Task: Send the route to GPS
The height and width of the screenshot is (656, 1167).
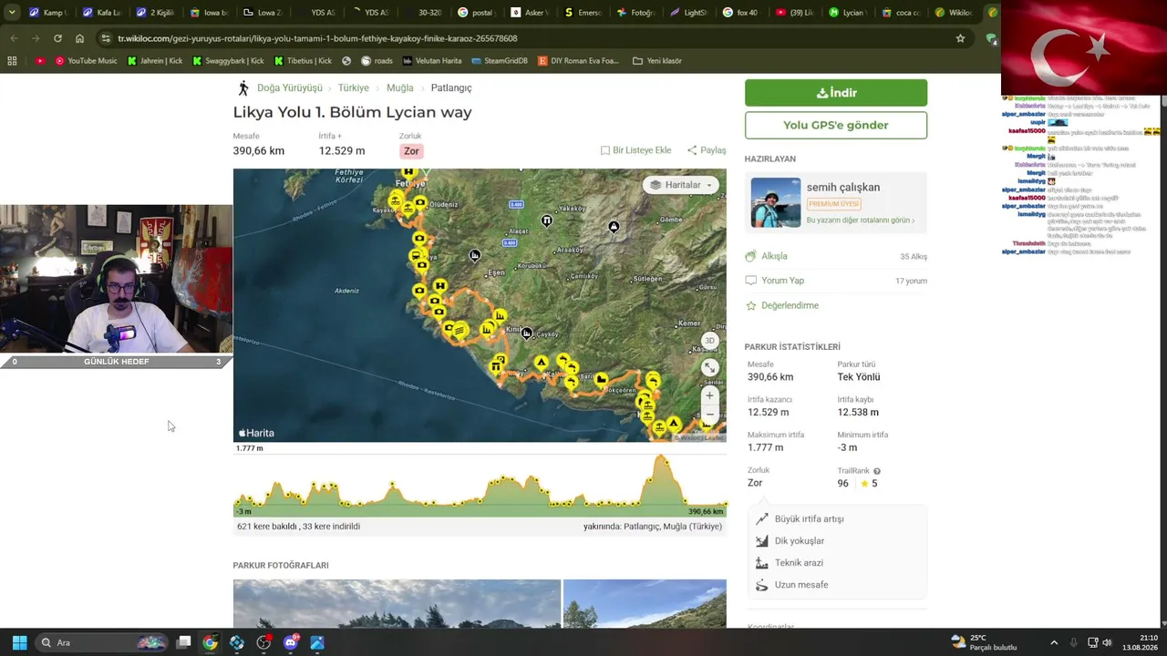Action: click(836, 125)
